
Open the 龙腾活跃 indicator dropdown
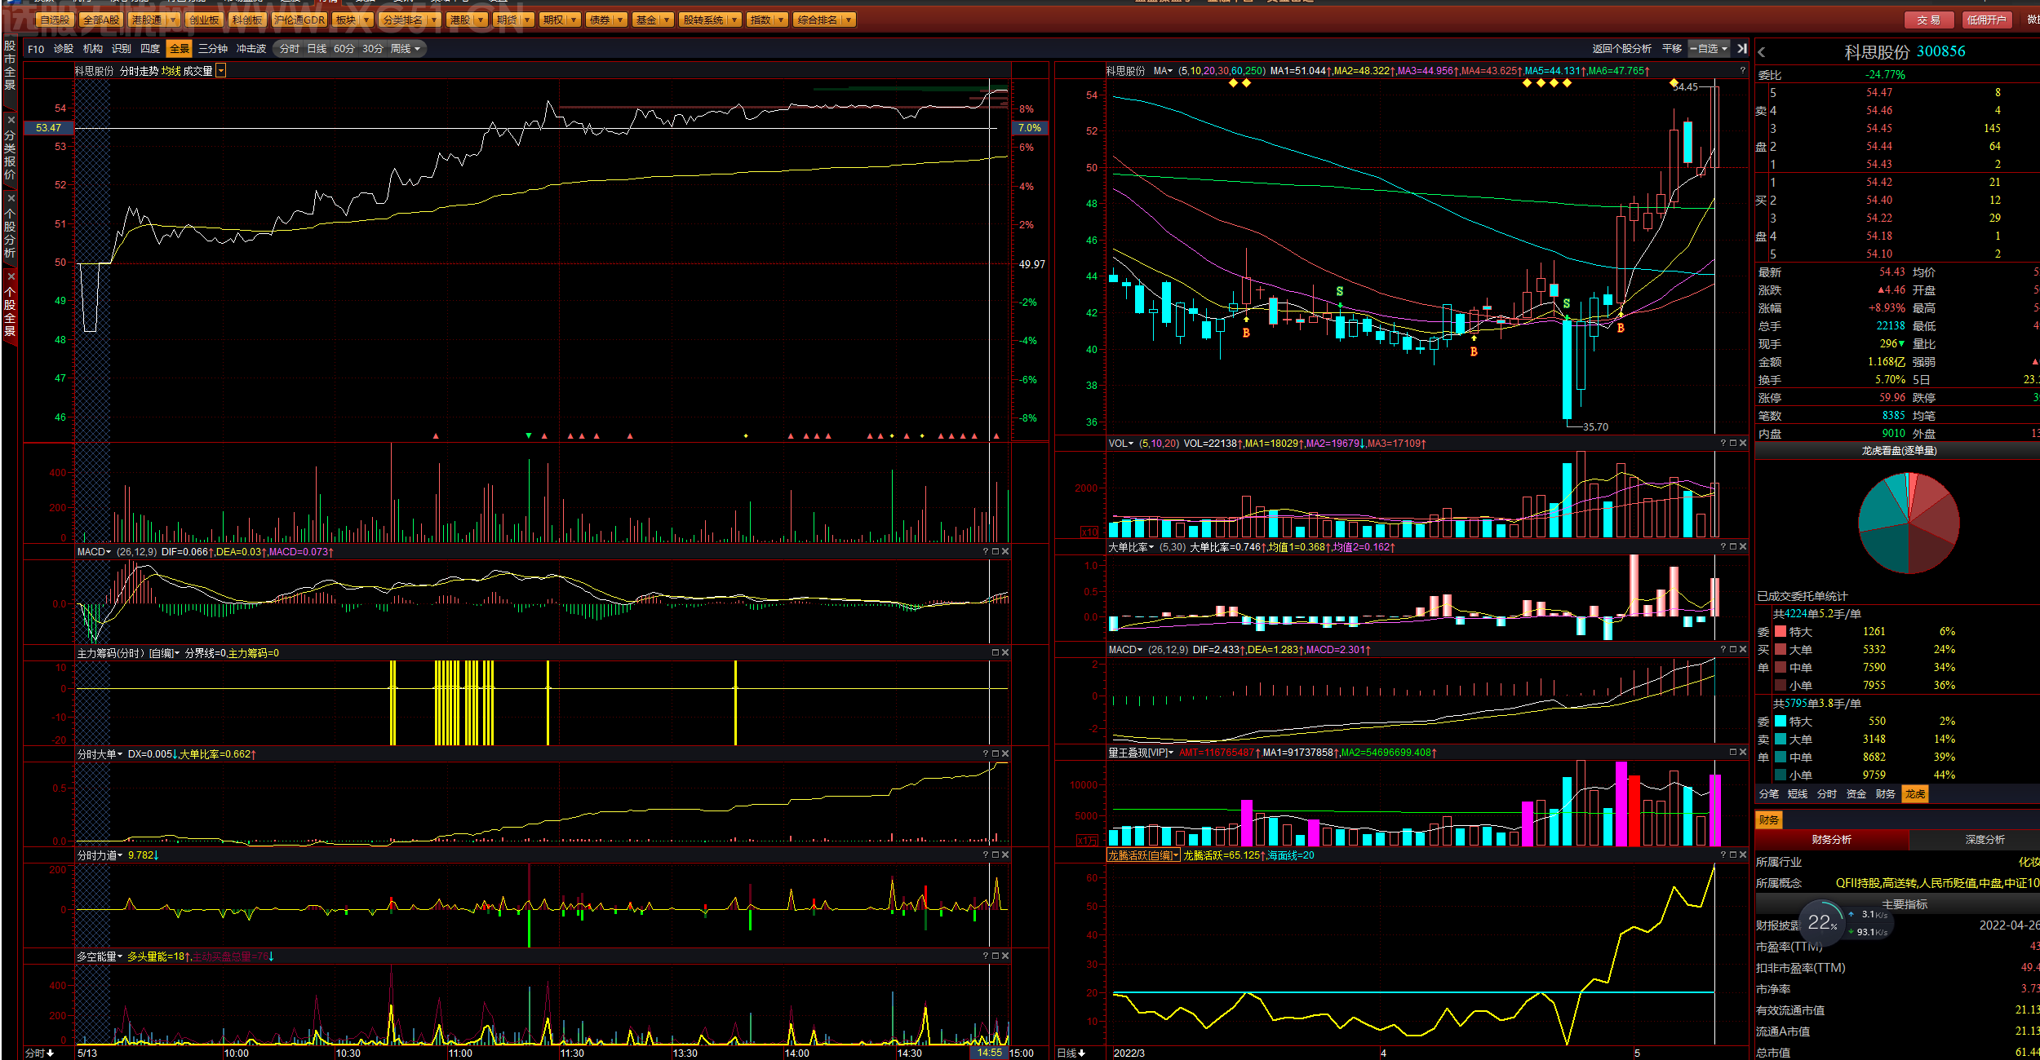pos(1175,855)
